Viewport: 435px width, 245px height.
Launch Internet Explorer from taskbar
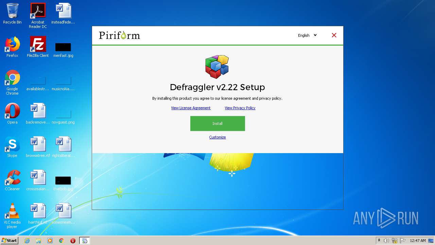[x=27, y=241]
